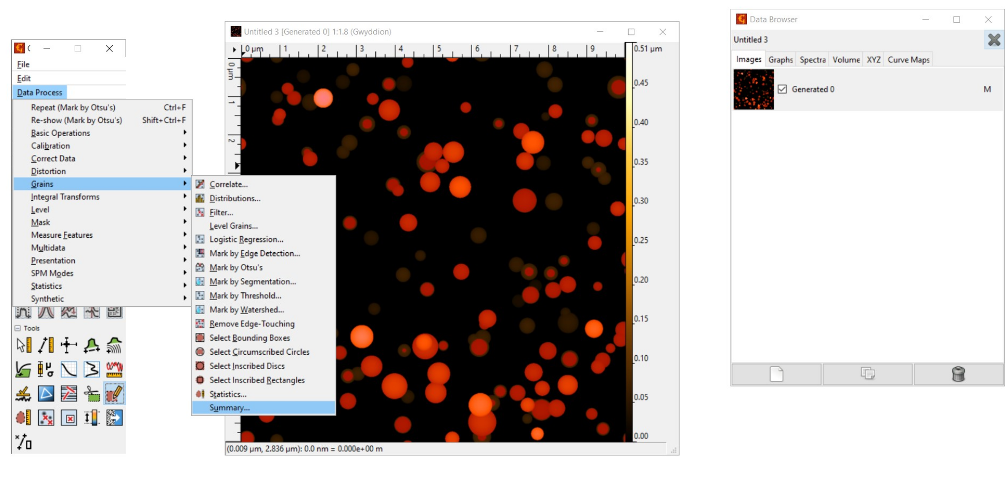Switch to the XYZ tab

click(873, 60)
